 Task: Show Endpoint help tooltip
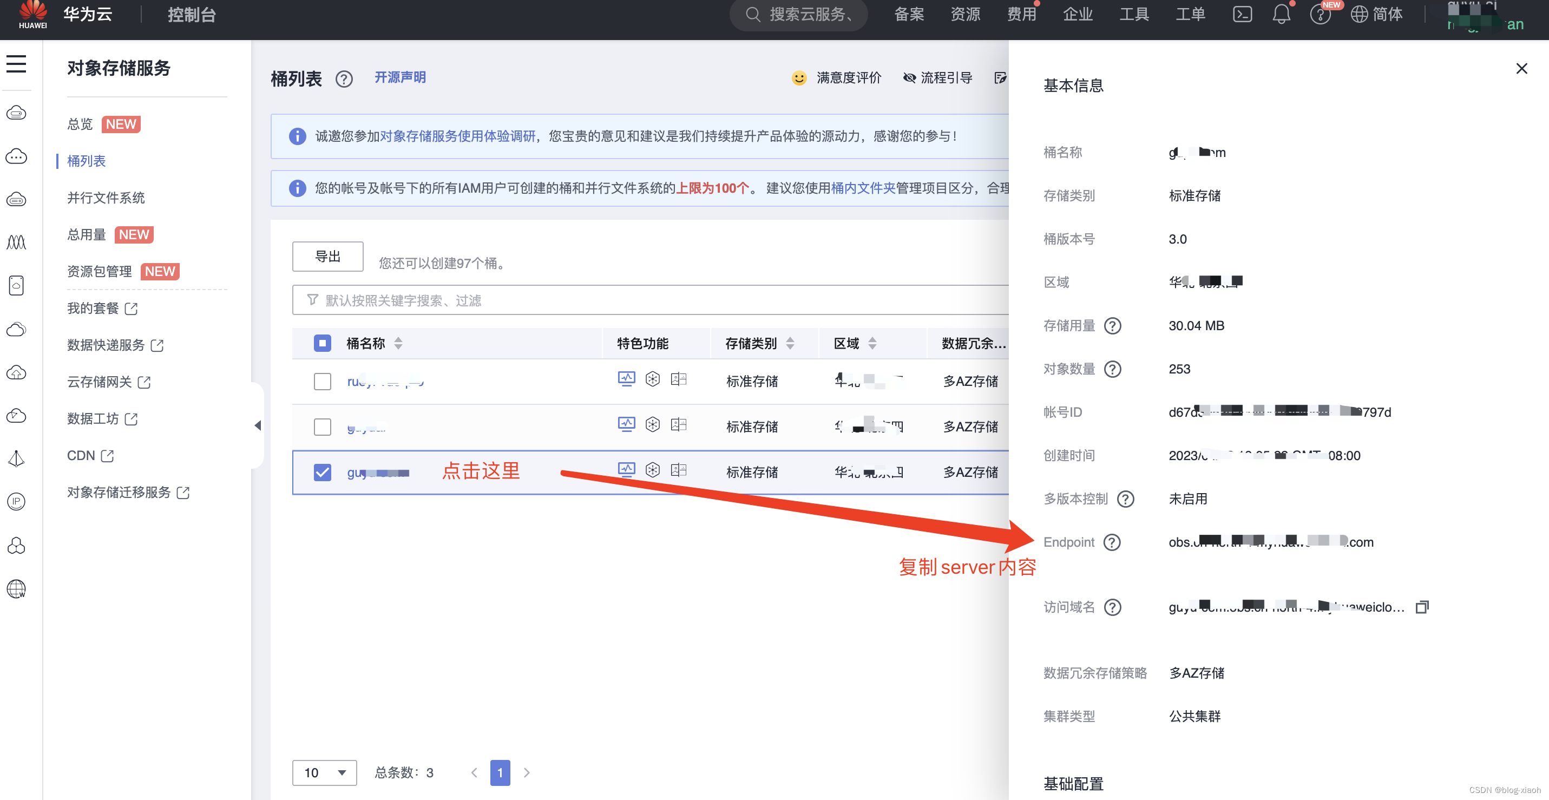1112,542
